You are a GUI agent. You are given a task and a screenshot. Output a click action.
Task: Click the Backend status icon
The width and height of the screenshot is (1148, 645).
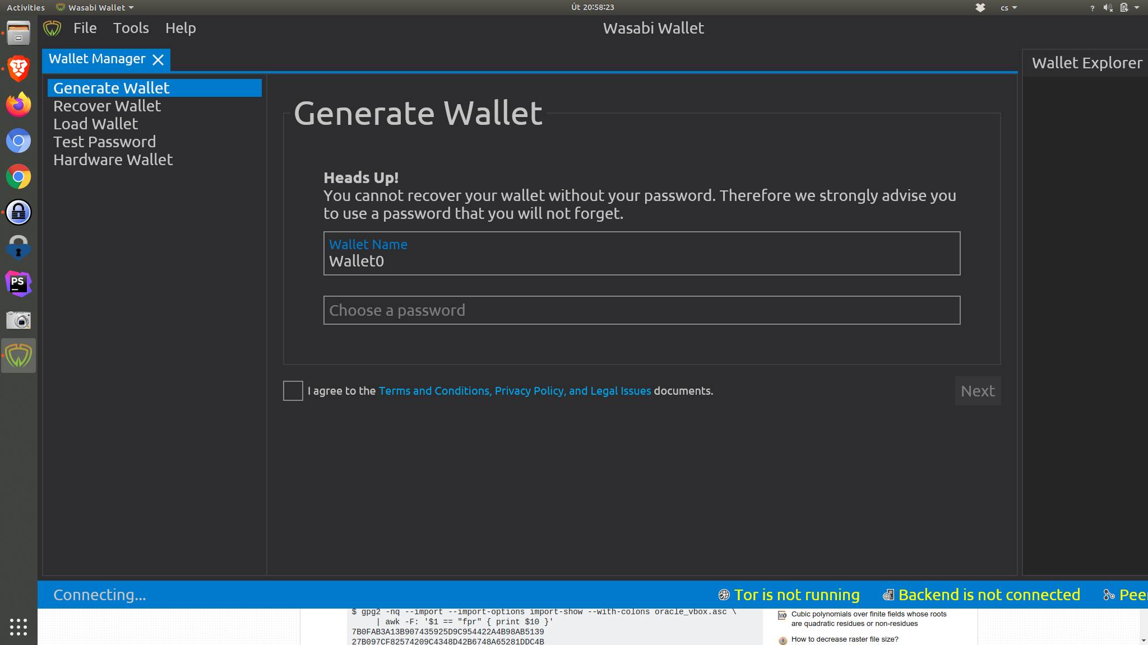(888, 595)
